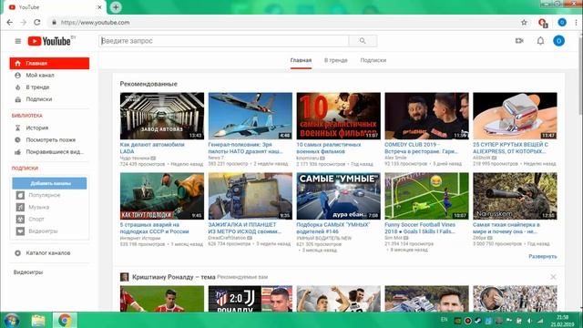The height and width of the screenshot is (328, 583).
Task: Open 10 самых реалистичных военных фильмов thumbnail
Action: click(x=338, y=116)
